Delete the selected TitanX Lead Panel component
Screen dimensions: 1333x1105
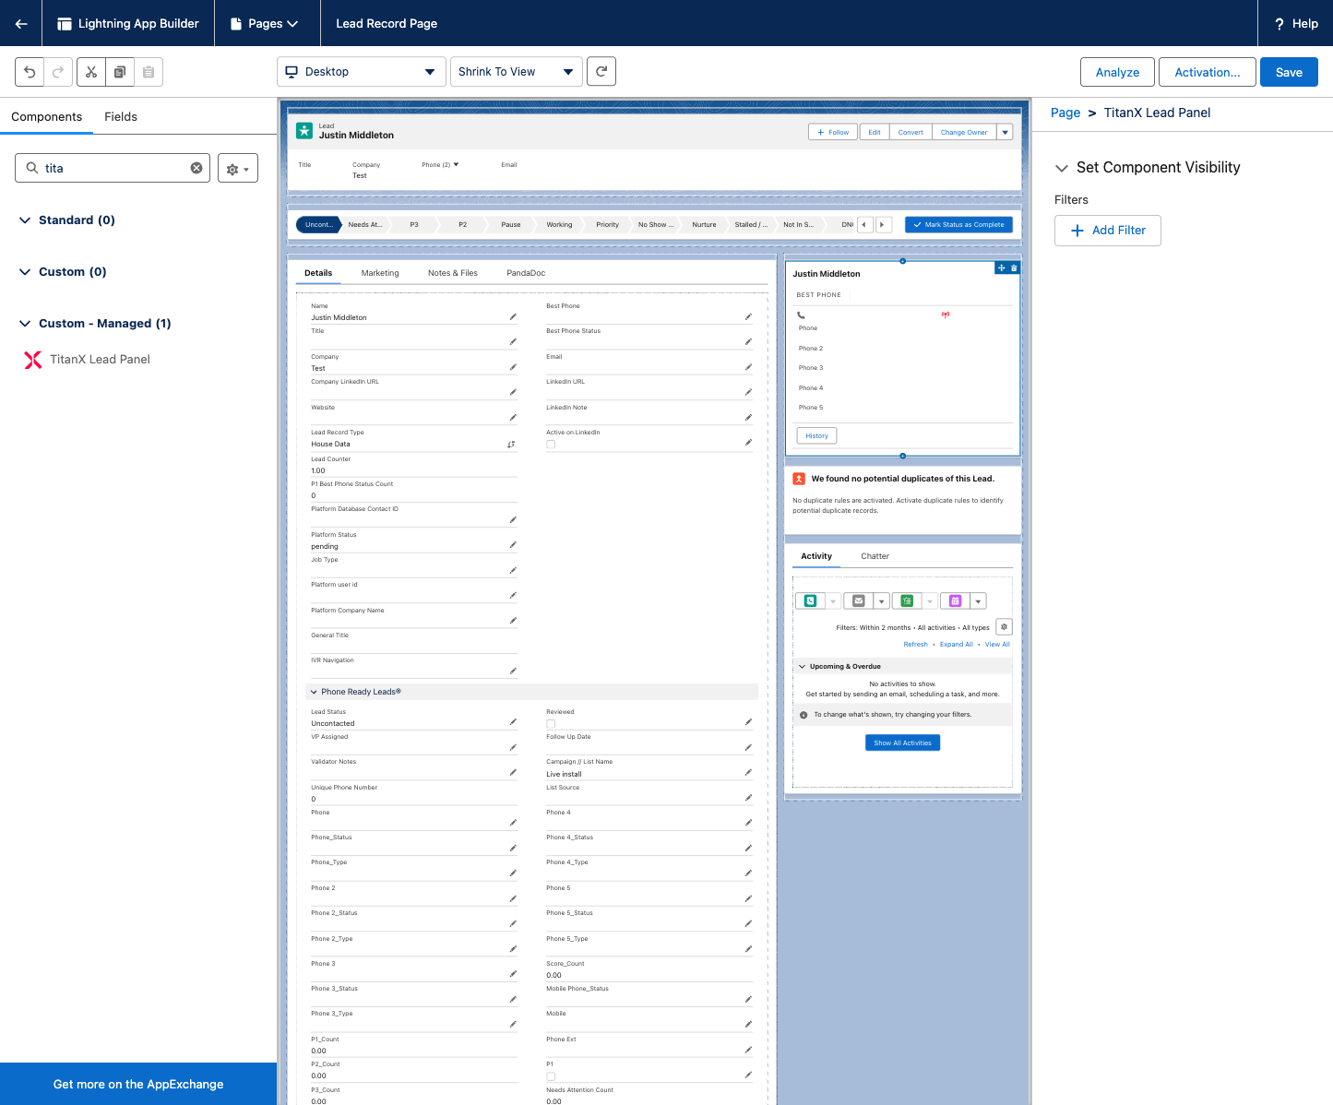[1014, 267]
